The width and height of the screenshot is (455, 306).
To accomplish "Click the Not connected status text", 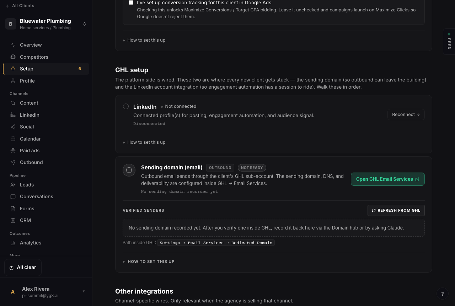I will point(181,106).
